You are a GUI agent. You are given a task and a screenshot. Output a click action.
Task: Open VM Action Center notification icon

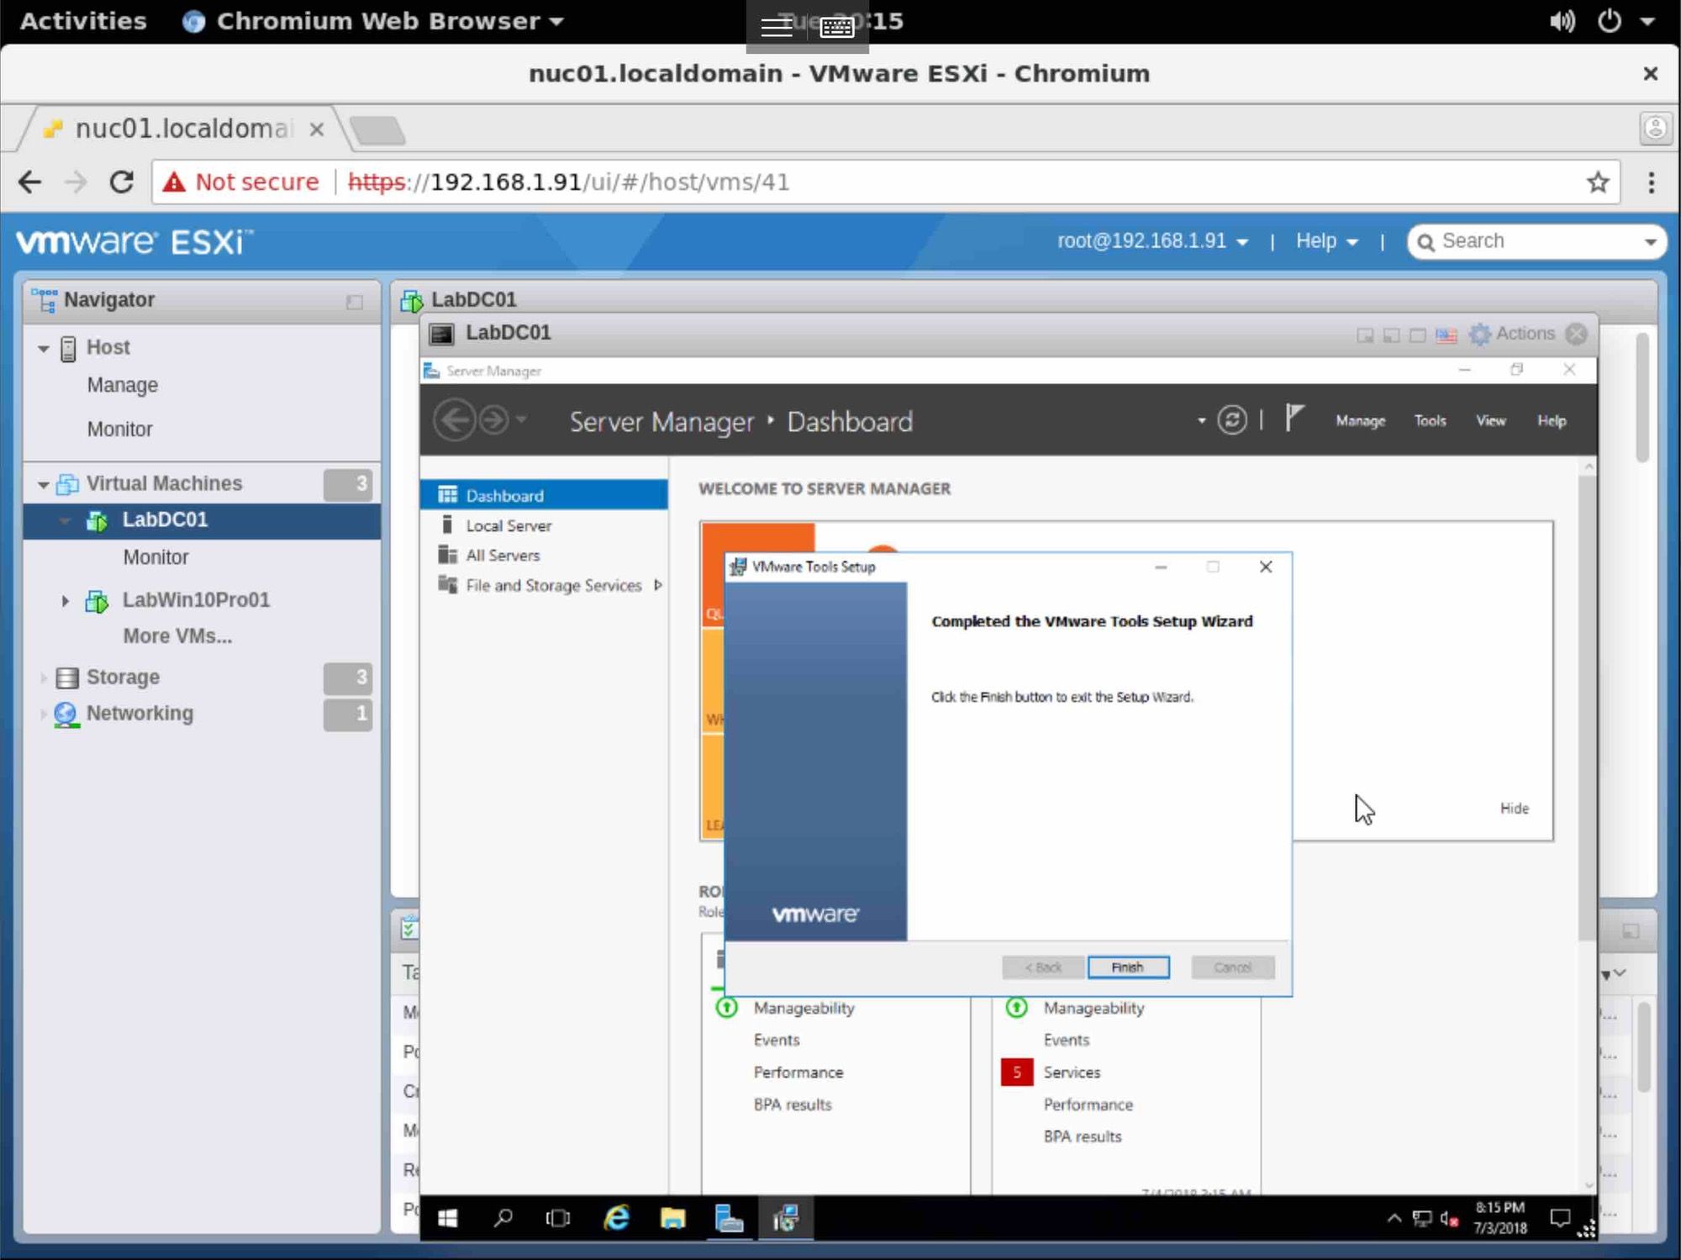pyautogui.click(x=1560, y=1218)
